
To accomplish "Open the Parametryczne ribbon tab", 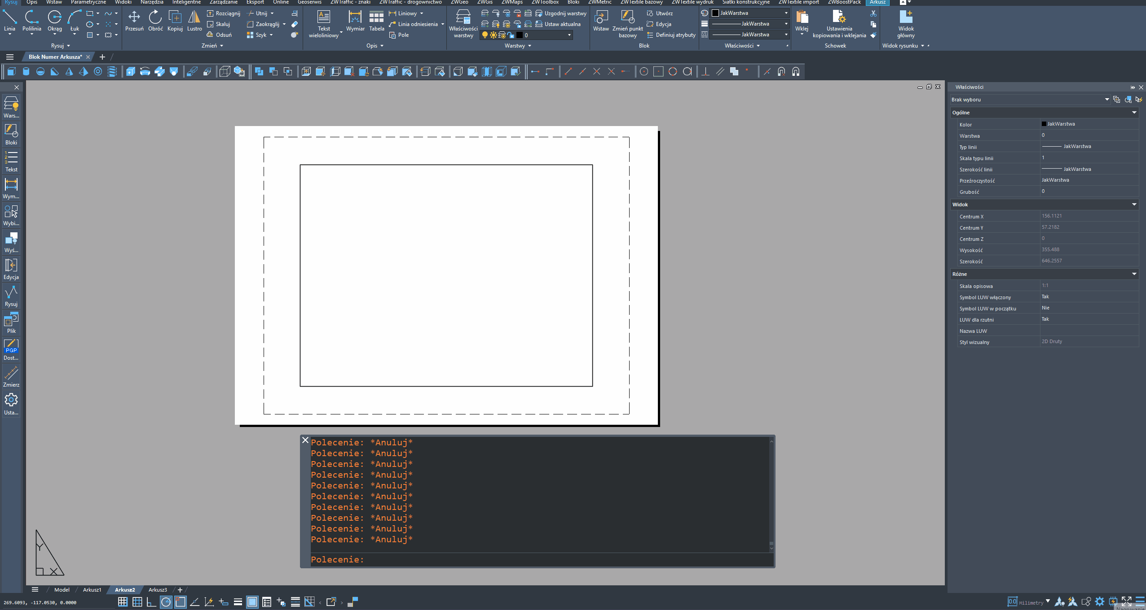I will tap(88, 2).
